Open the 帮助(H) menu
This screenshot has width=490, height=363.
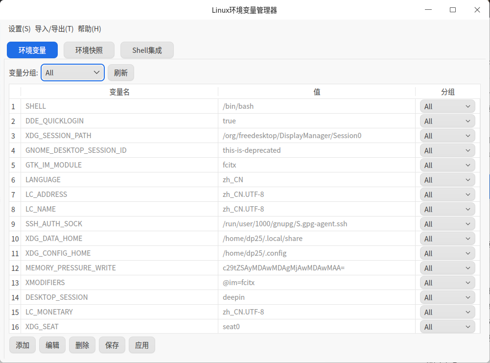pyautogui.click(x=90, y=29)
